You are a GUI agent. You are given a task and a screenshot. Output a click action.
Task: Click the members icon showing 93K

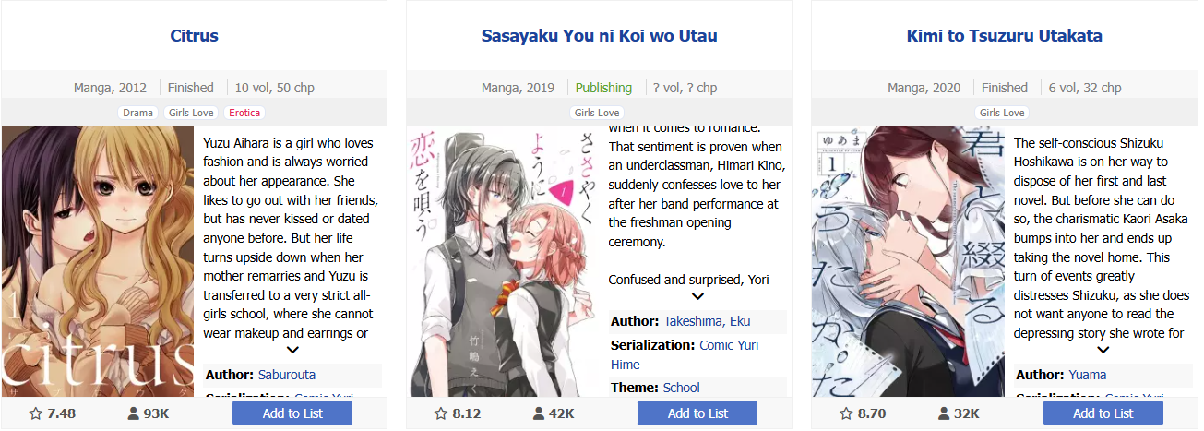click(x=133, y=413)
